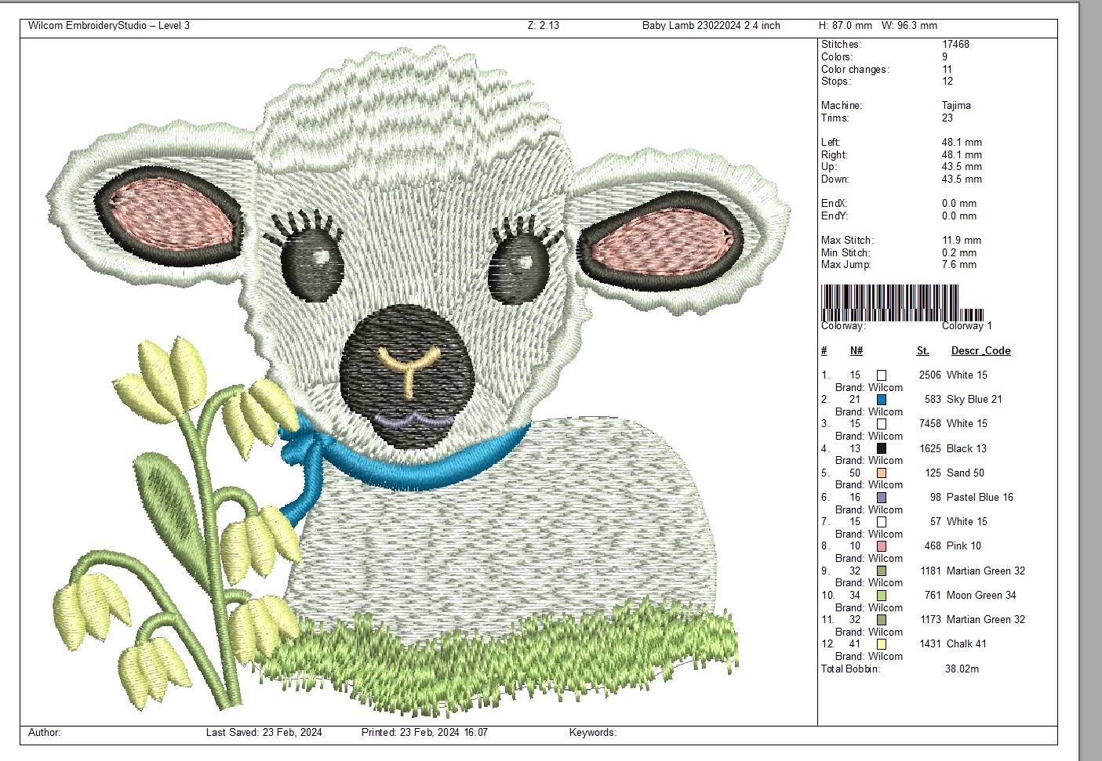Click the Sky Blue 21 color swatch
Image resolution: width=1102 pixels, height=761 pixels.
coord(882,400)
